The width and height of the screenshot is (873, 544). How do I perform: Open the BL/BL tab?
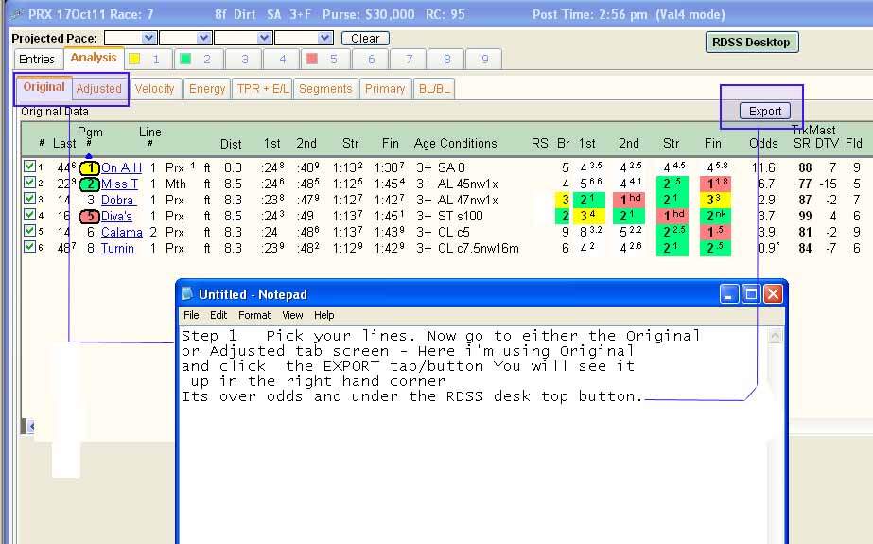(434, 89)
